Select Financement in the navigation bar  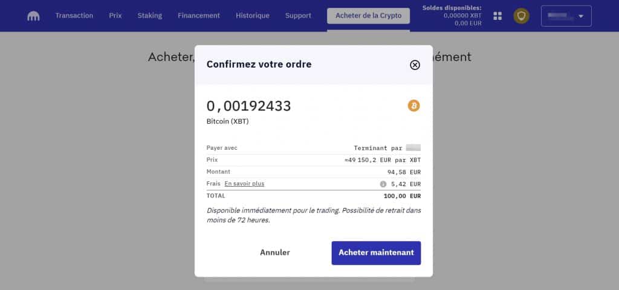[x=198, y=16]
